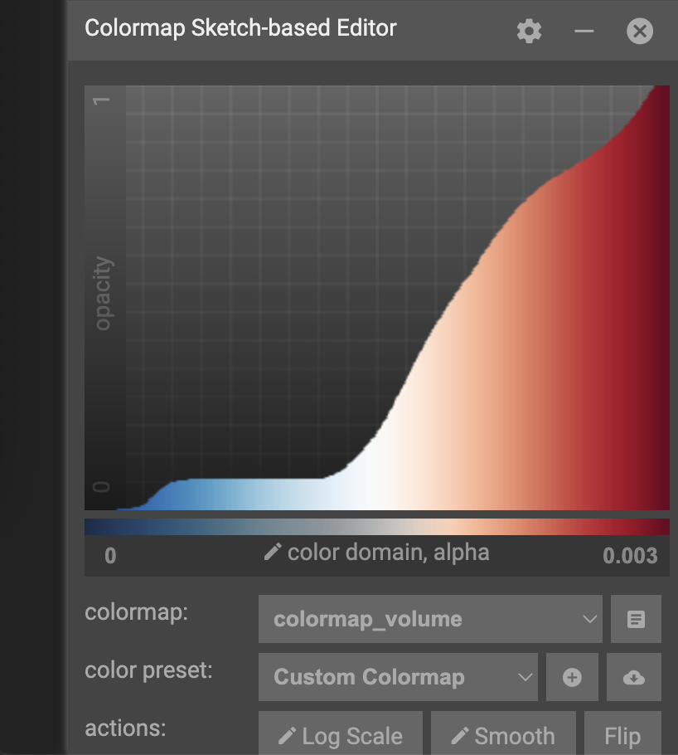
Task: Edit the maximum domain value 0.003
Action: click(x=630, y=556)
